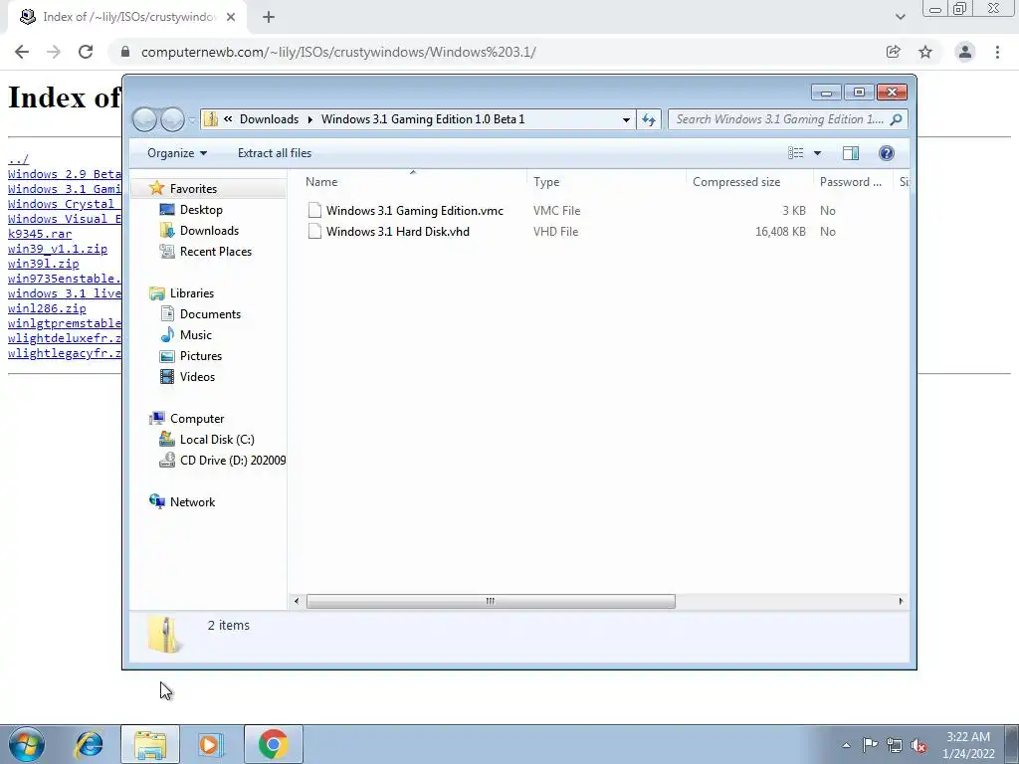This screenshot has width=1019, height=764.
Task: Open the Chrome profile icon
Action: (x=965, y=52)
